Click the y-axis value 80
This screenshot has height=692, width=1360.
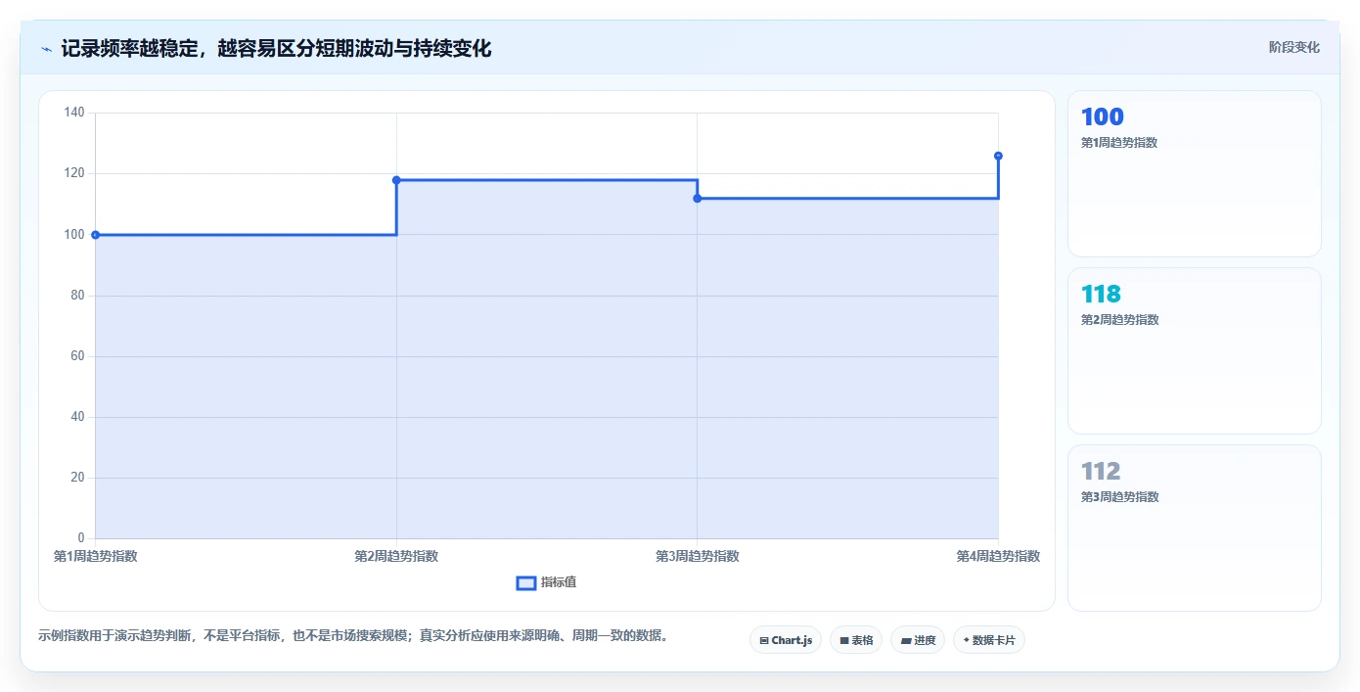[77, 296]
